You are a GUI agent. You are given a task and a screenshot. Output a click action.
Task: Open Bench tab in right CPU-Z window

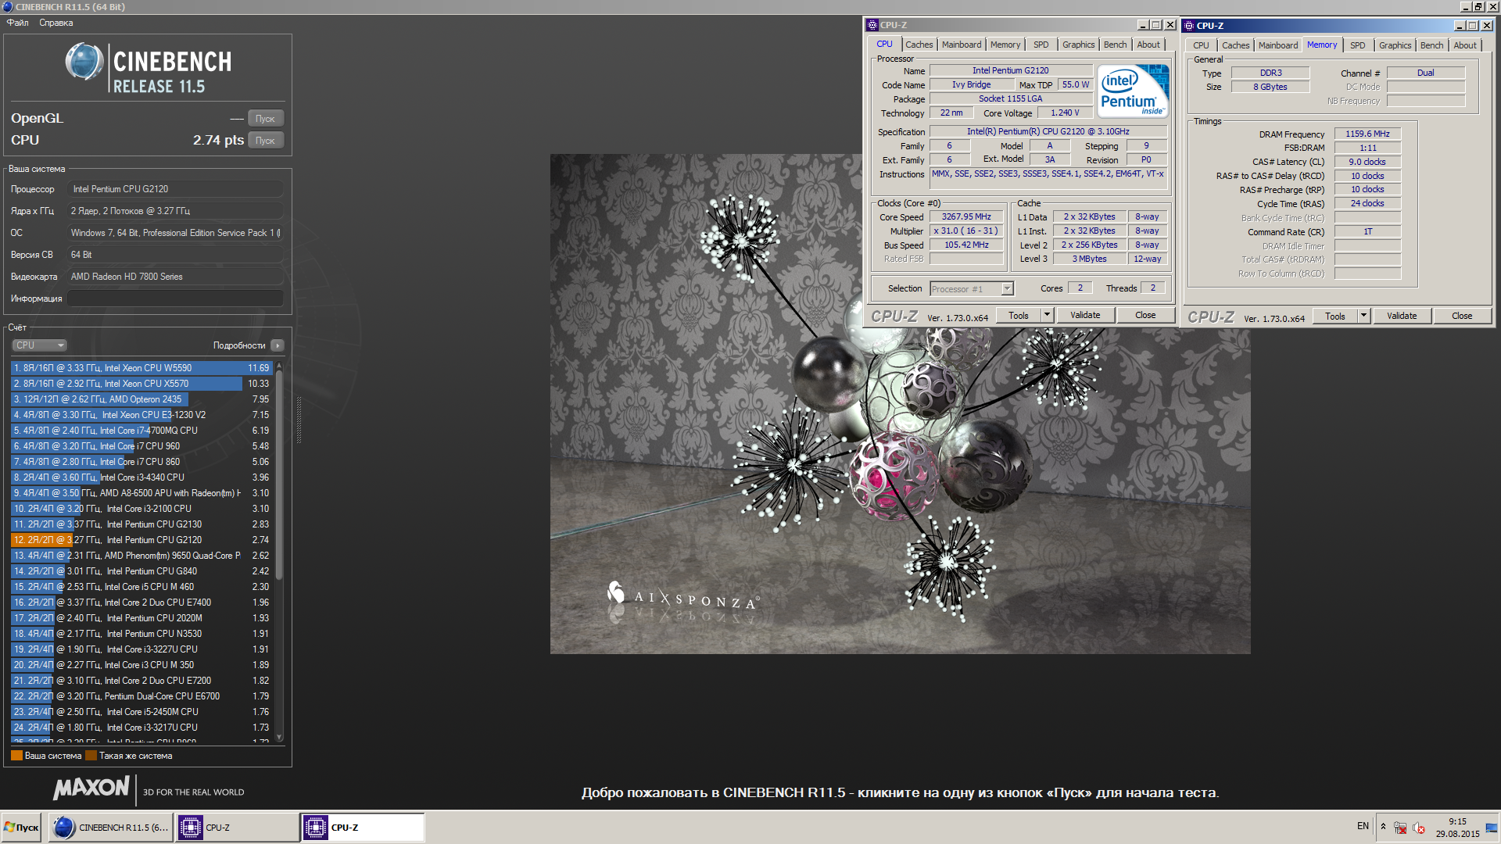1431,45
